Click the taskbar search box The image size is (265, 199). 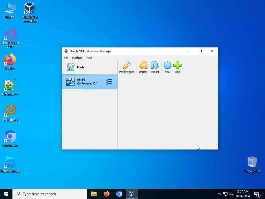[50, 194]
